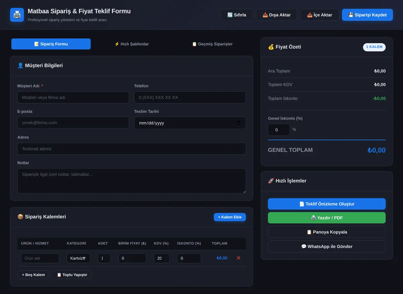Open the Kategori dropdown showing Kartvizit
This screenshot has width=403, height=294.
[79, 258]
